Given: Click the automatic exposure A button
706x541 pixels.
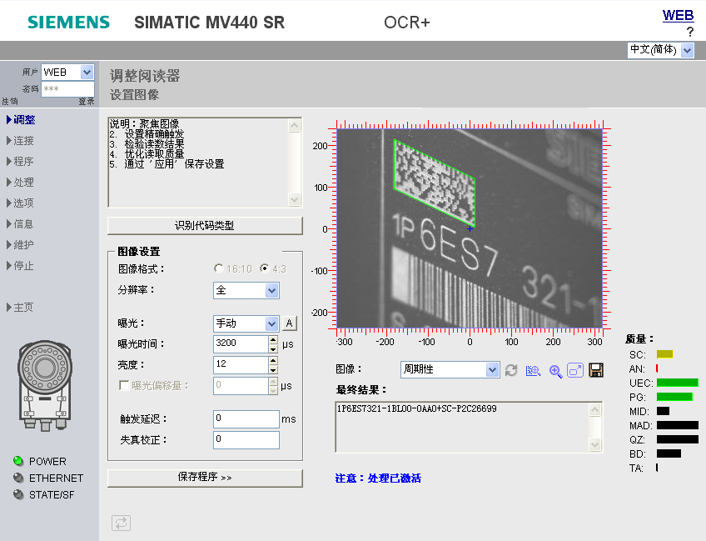Looking at the screenshot, I should [289, 323].
